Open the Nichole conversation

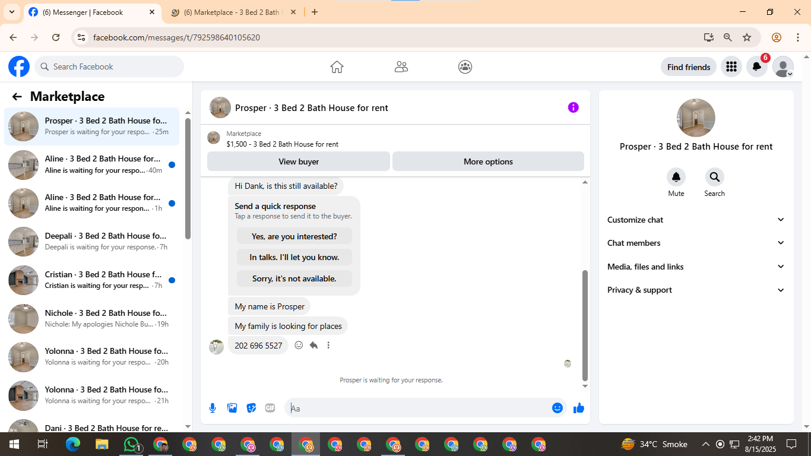(91, 318)
